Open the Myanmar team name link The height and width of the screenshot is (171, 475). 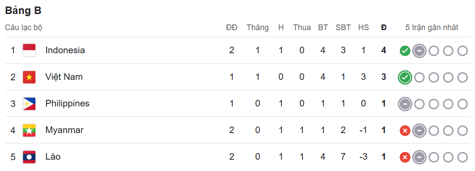(64, 130)
